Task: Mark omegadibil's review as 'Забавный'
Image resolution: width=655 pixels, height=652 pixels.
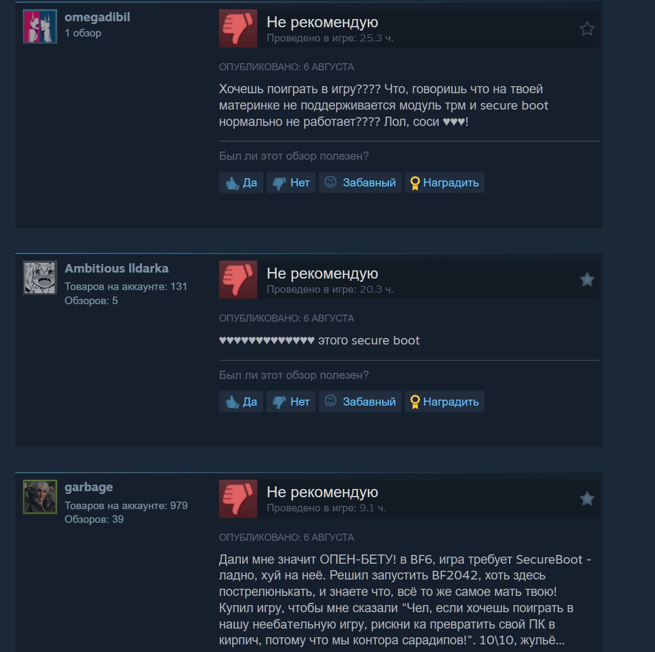Action: point(360,183)
